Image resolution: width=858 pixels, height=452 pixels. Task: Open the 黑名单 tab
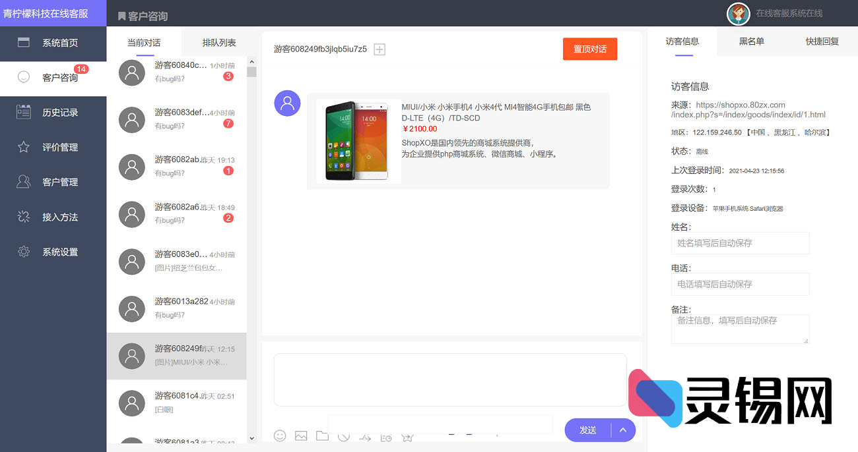pyautogui.click(x=751, y=41)
